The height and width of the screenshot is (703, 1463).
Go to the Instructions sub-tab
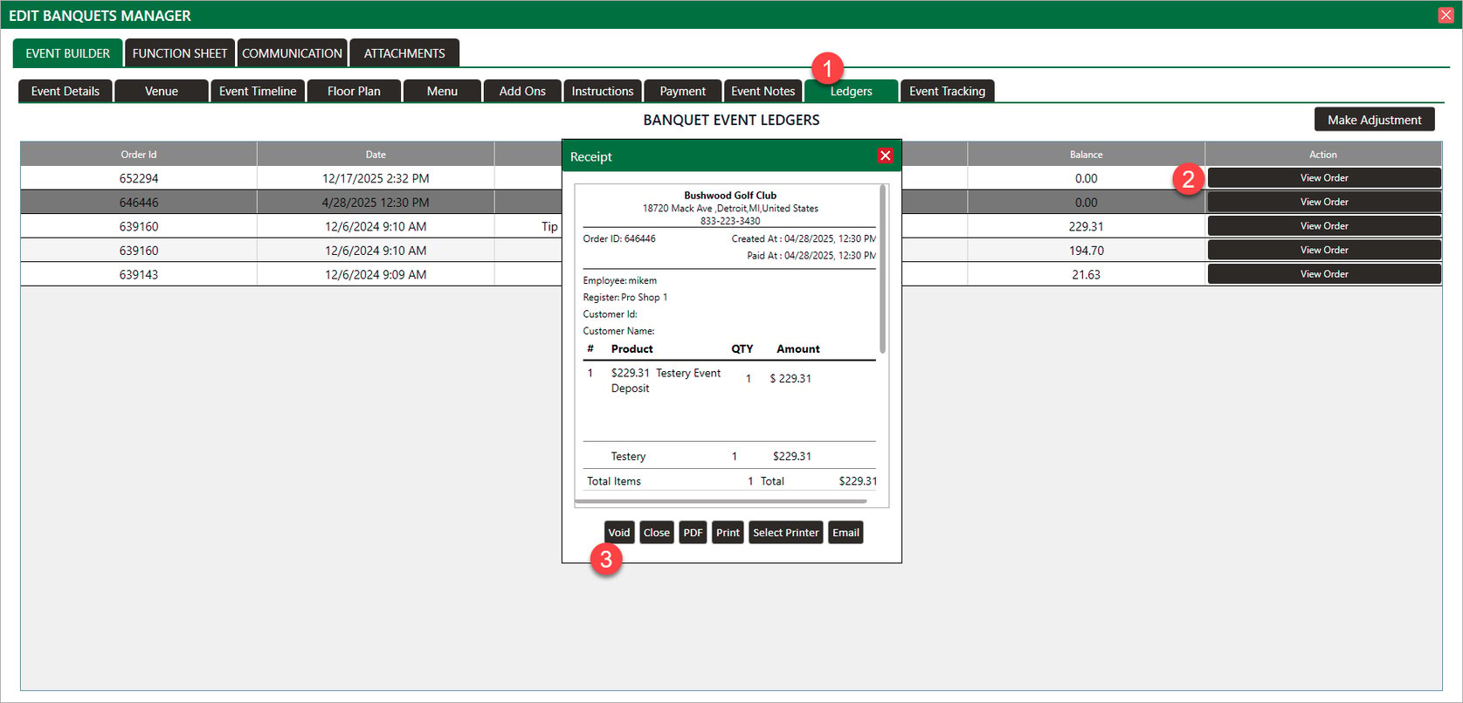(603, 91)
